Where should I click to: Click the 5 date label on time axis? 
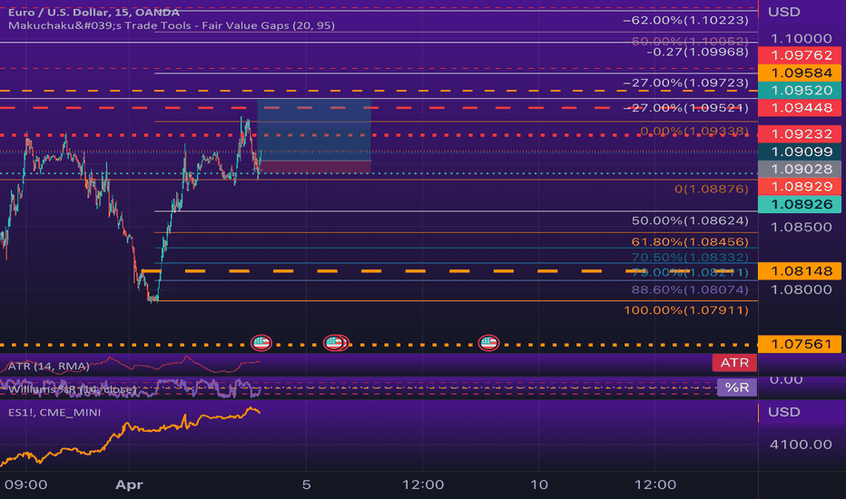point(306,484)
